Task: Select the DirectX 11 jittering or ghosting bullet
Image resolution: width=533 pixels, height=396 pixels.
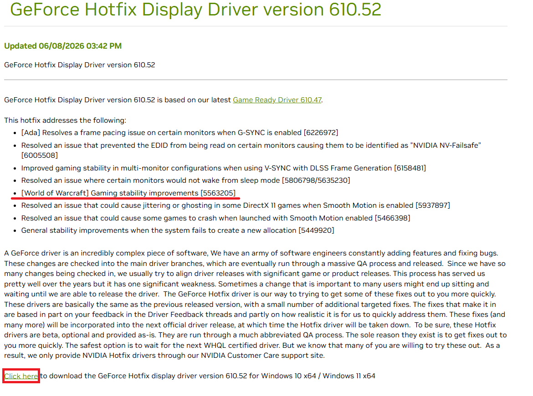Action: [236, 206]
